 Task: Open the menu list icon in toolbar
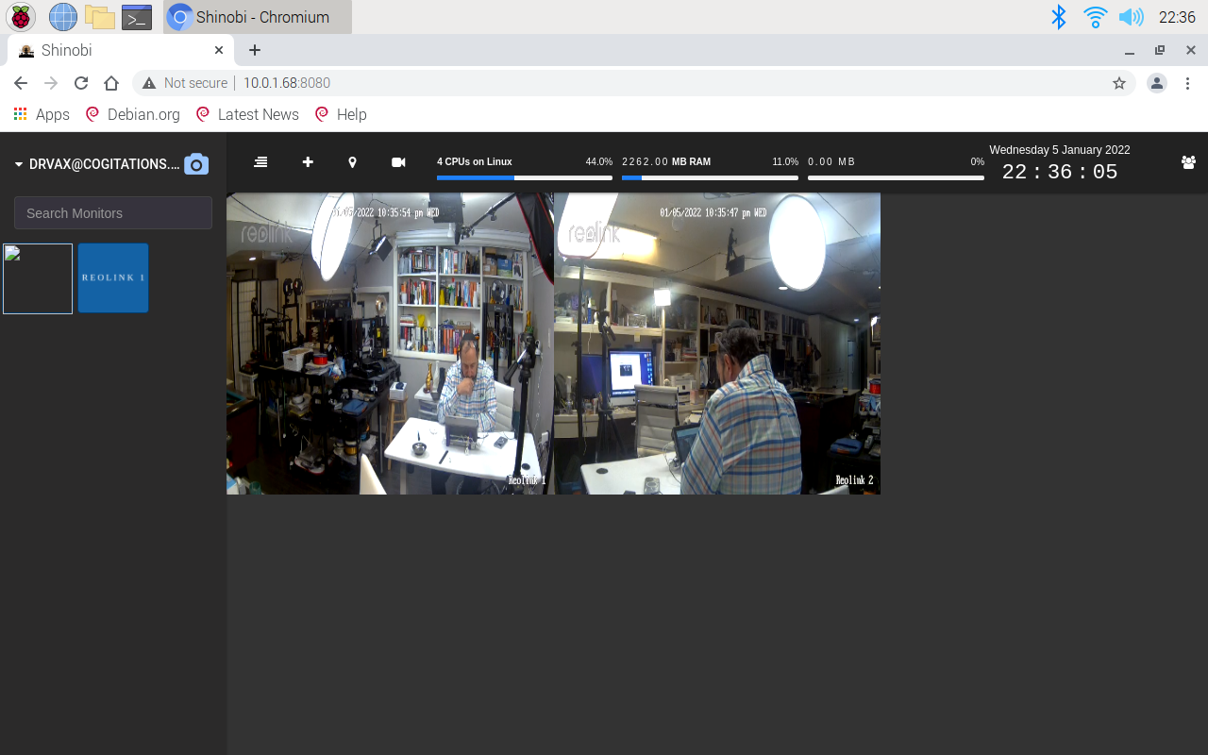click(x=260, y=162)
